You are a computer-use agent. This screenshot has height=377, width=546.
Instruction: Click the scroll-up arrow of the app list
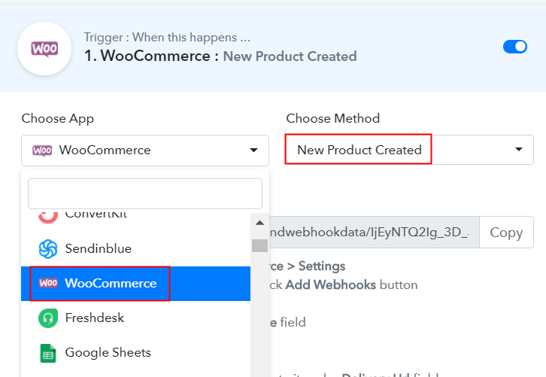(259, 223)
